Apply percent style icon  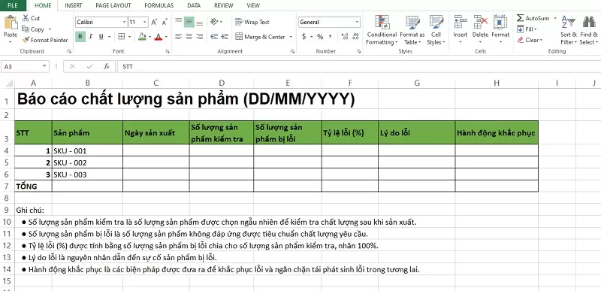[320, 37]
